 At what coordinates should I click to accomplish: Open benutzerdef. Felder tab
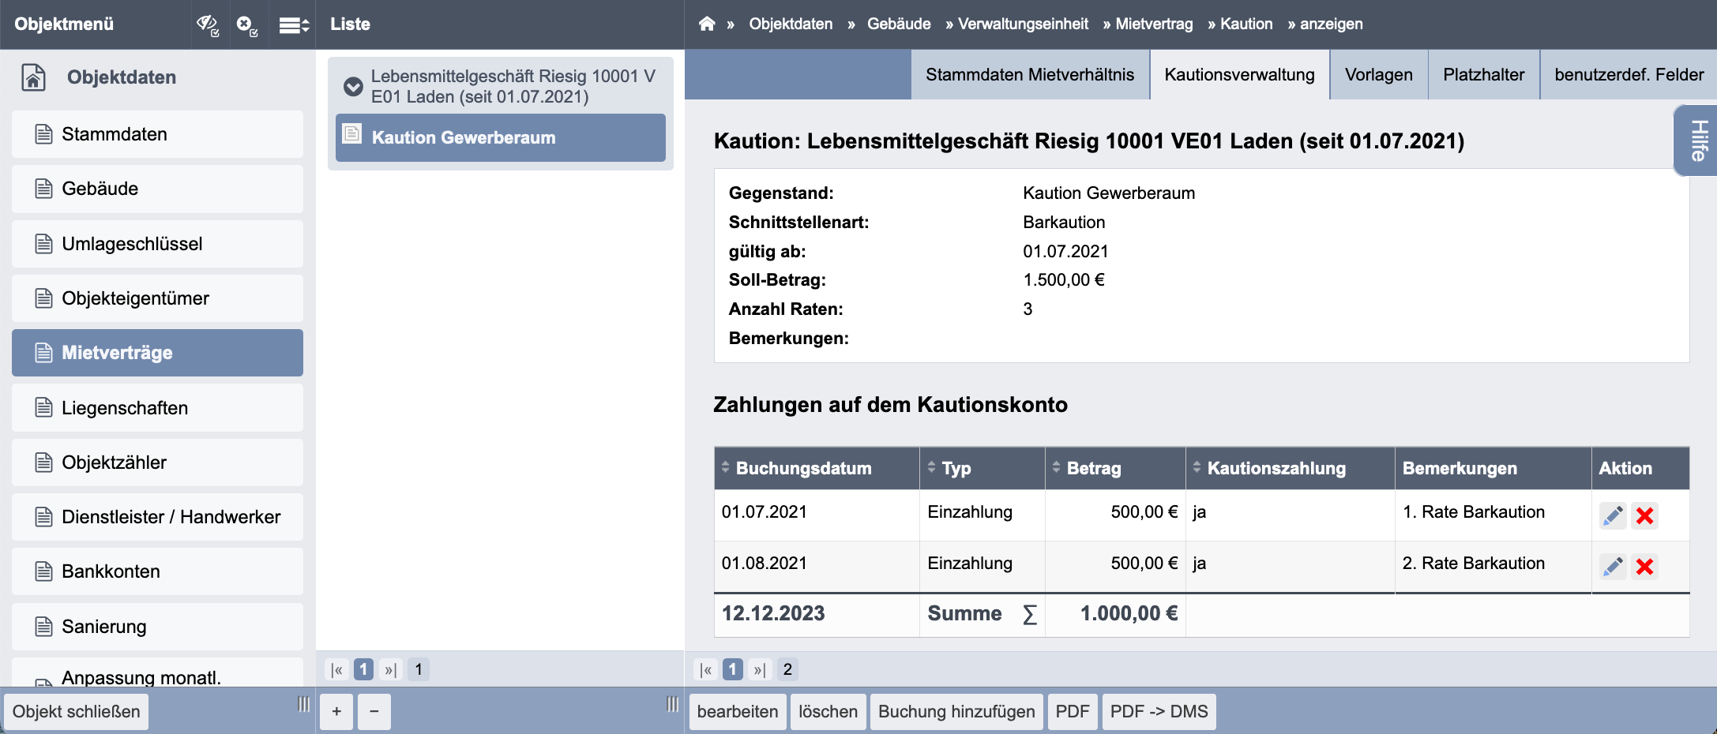tap(1629, 75)
